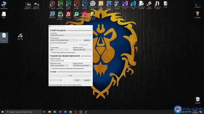Select the ubuntu ISO file desktop icon
Image resolution: width=204 pixels, height=114 pixels.
4,38
